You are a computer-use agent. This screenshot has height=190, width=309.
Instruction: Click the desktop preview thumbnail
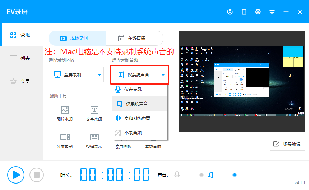[x=242, y=81]
